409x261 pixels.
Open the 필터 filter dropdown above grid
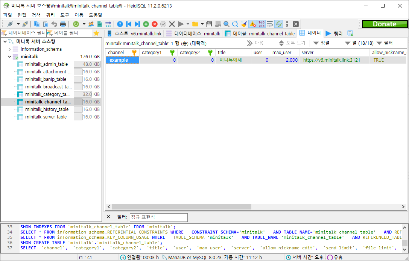tap(385, 43)
